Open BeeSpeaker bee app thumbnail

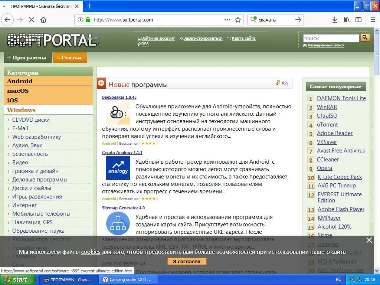(x=118, y=114)
